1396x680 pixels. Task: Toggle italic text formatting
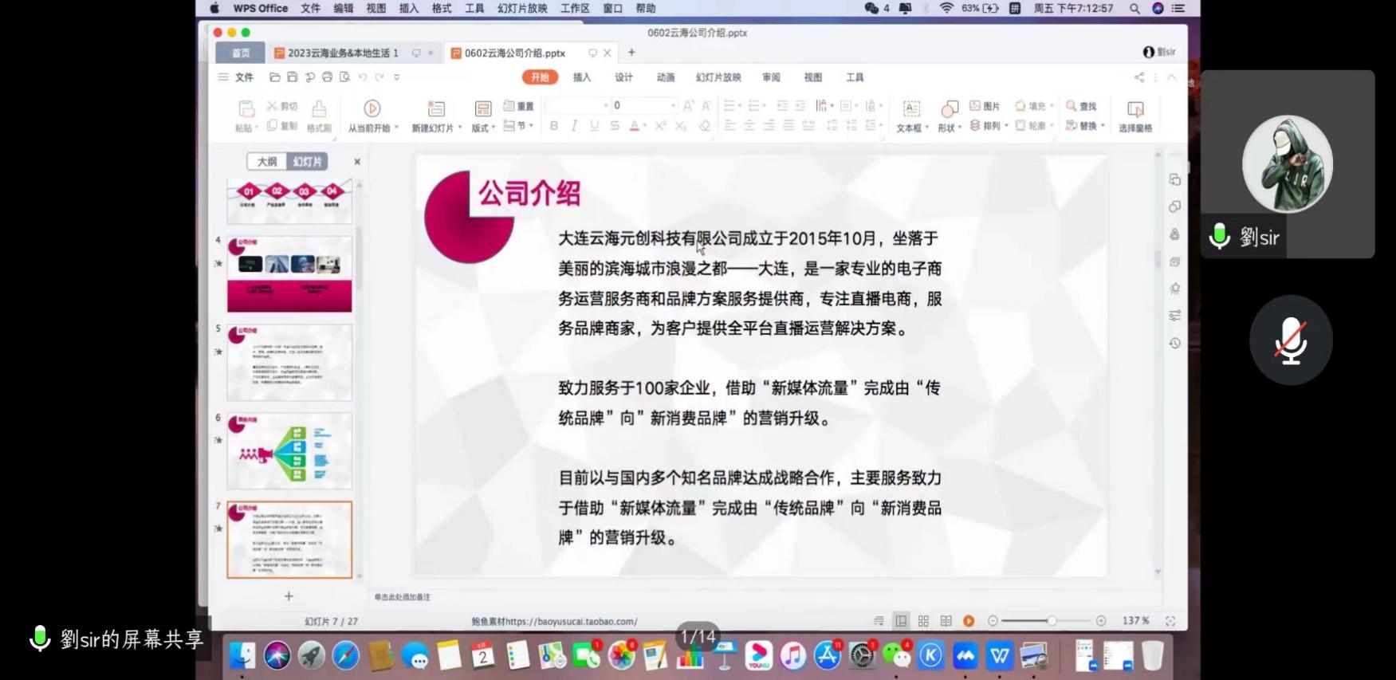coord(573,126)
